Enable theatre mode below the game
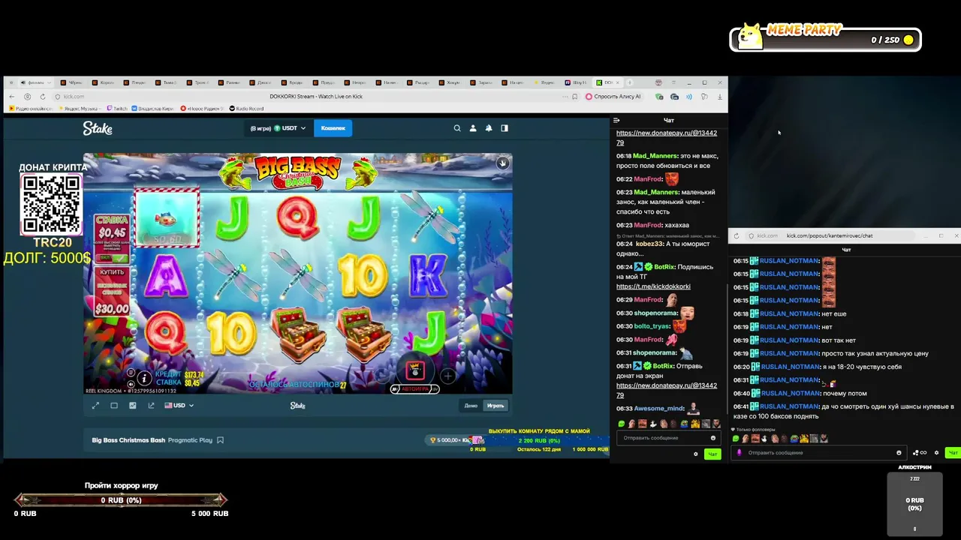This screenshot has height=540, width=961. (x=114, y=406)
